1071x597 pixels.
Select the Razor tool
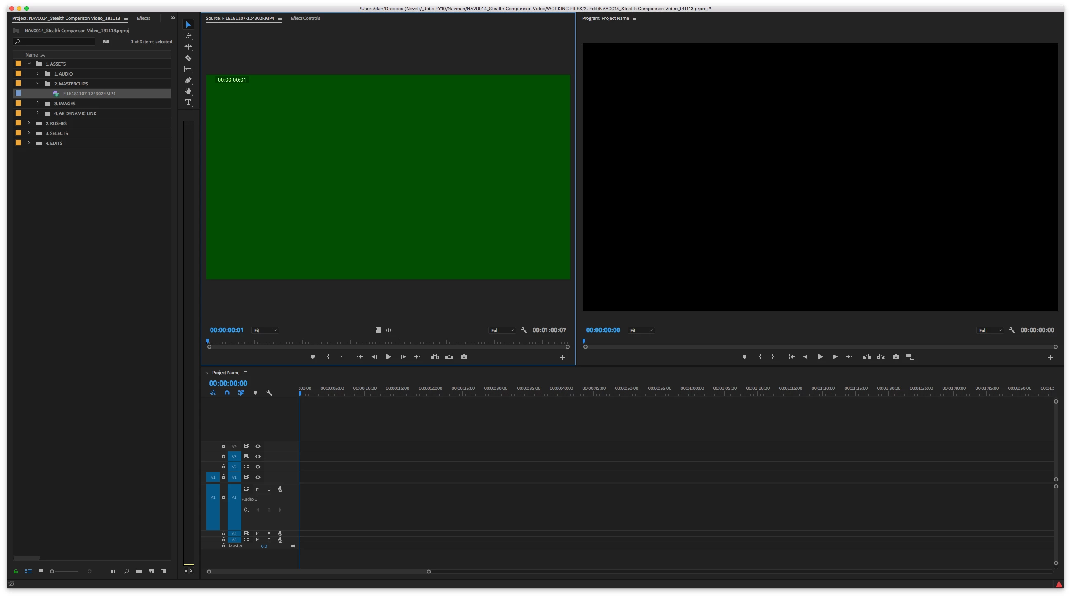(x=188, y=58)
